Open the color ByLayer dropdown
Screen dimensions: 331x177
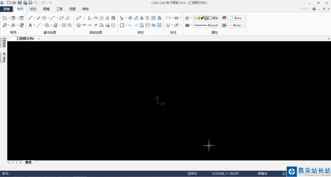[236, 18]
